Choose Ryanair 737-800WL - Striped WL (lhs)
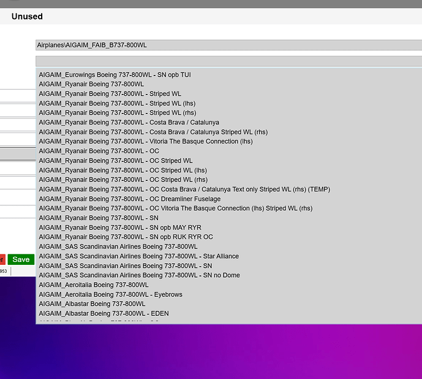 [x=117, y=103]
